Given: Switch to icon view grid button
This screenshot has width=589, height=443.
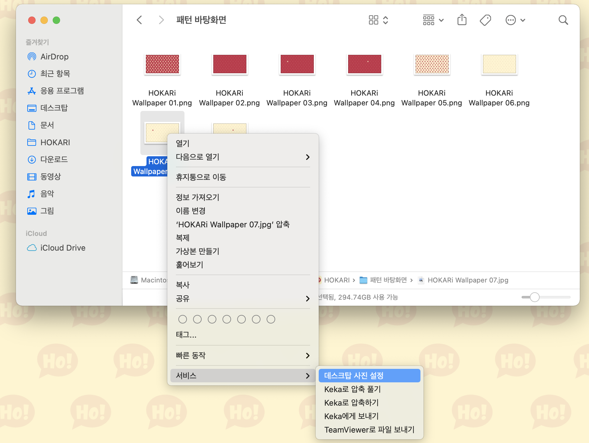Looking at the screenshot, I should click(x=374, y=20).
